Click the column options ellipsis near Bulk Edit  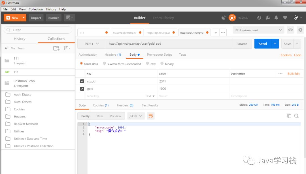(x=280, y=74)
